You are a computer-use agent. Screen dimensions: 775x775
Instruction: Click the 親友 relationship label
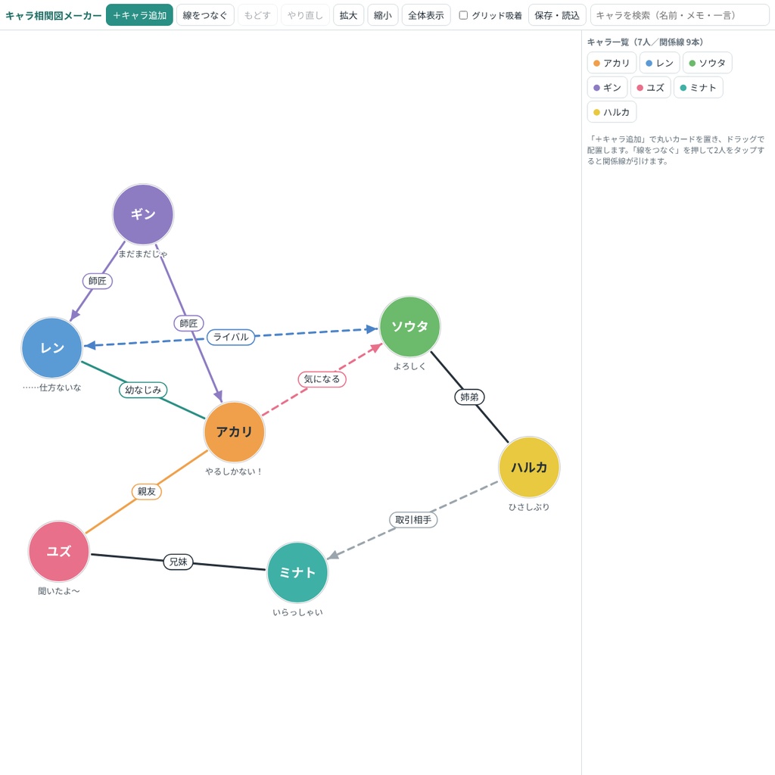tap(147, 491)
